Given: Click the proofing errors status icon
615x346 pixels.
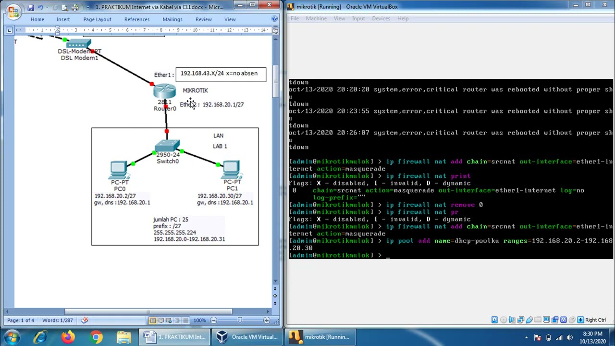Looking at the screenshot, I should [85, 321].
